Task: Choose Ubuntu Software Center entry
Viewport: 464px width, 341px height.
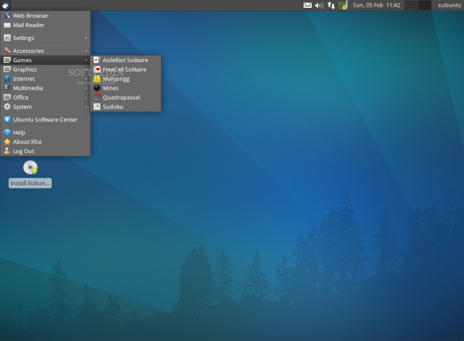Action: point(45,119)
